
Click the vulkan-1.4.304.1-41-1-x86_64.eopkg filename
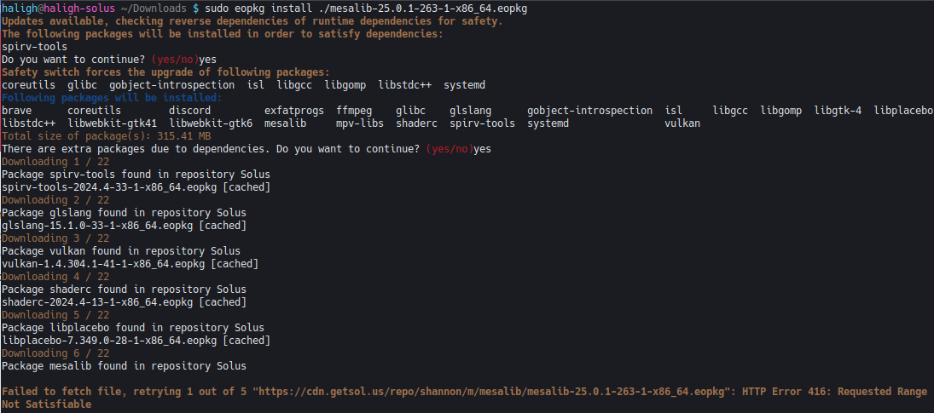(136, 264)
